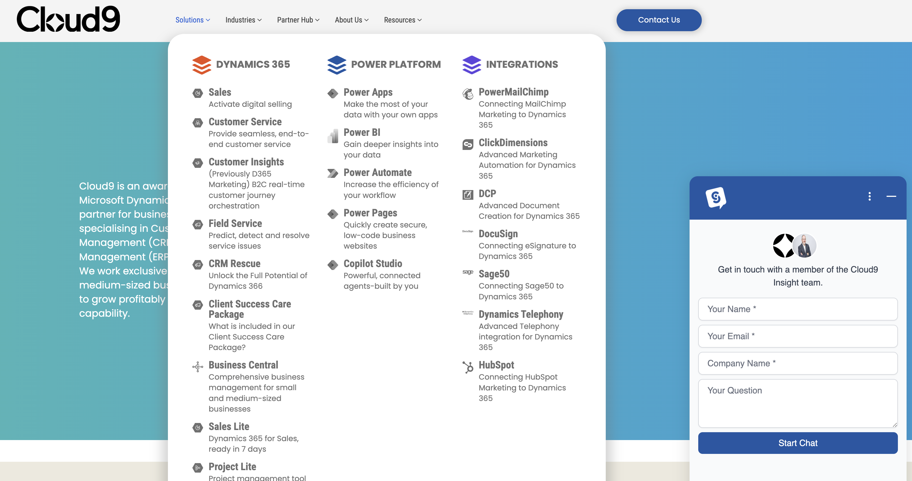Focus the Your Email input field
The height and width of the screenshot is (481, 912).
pyautogui.click(x=798, y=336)
